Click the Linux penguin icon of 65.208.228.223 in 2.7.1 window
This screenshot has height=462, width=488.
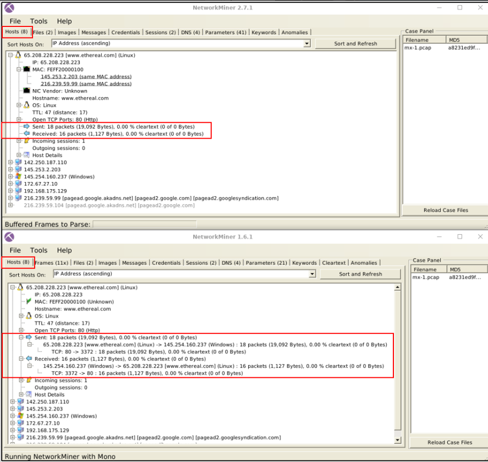(x=18, y=55)
